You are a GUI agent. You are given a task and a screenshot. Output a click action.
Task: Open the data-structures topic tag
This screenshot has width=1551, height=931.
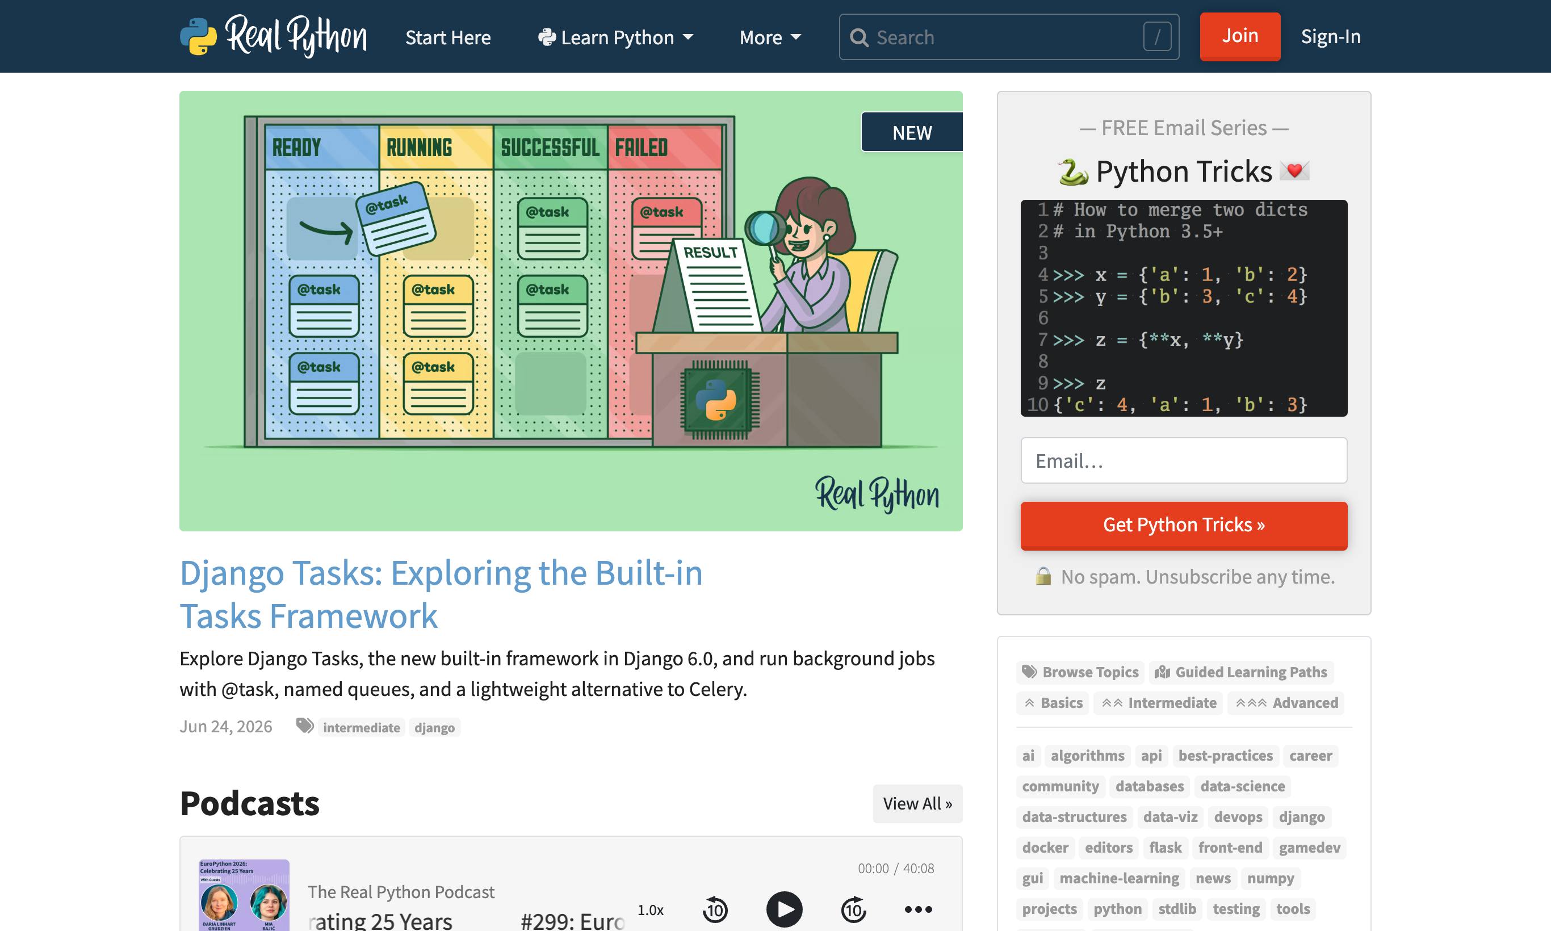click(x=1074, y=817)
